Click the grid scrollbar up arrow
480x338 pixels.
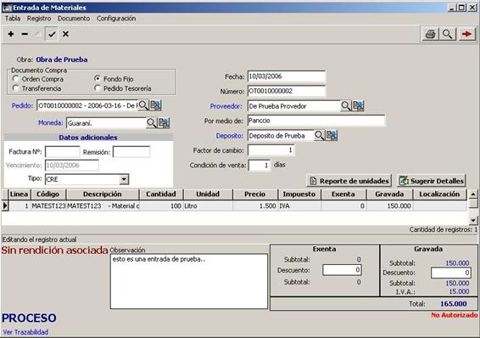tap(473, 194)
